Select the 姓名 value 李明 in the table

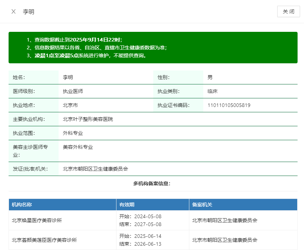click(68, 77)
